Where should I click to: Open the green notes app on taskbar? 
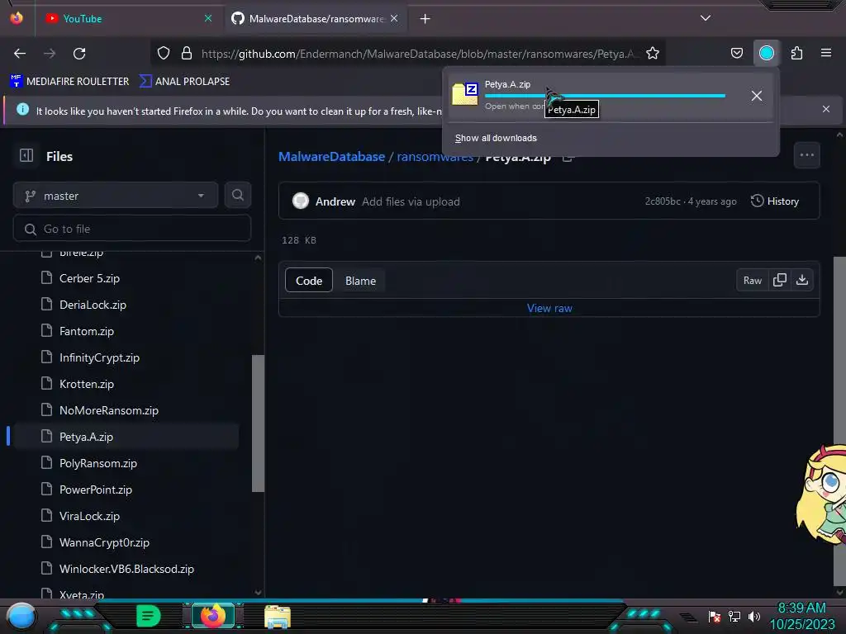[149, 616]
